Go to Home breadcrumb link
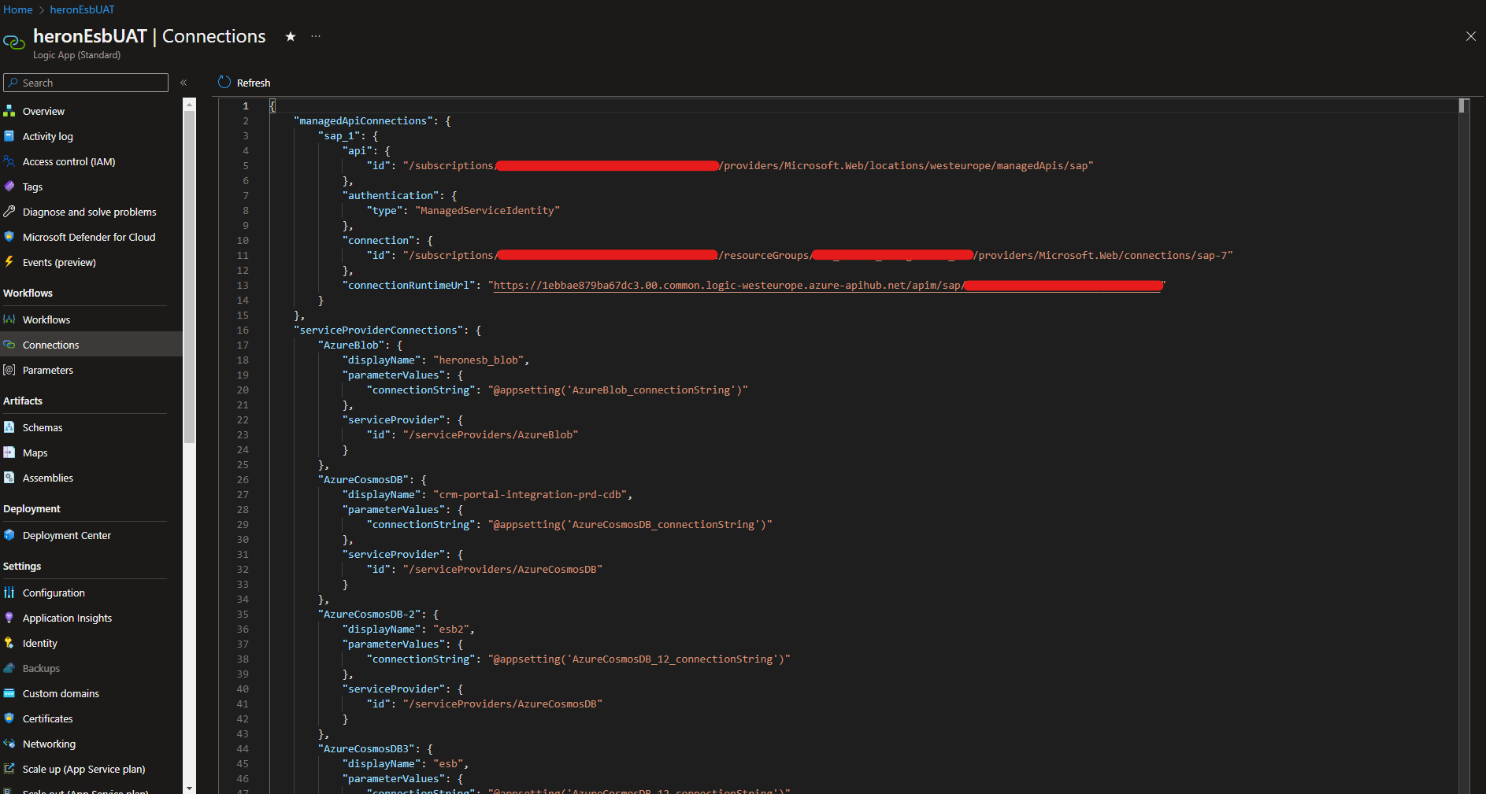This screenshot has width=1486, height=794. (x=17, y=9)
